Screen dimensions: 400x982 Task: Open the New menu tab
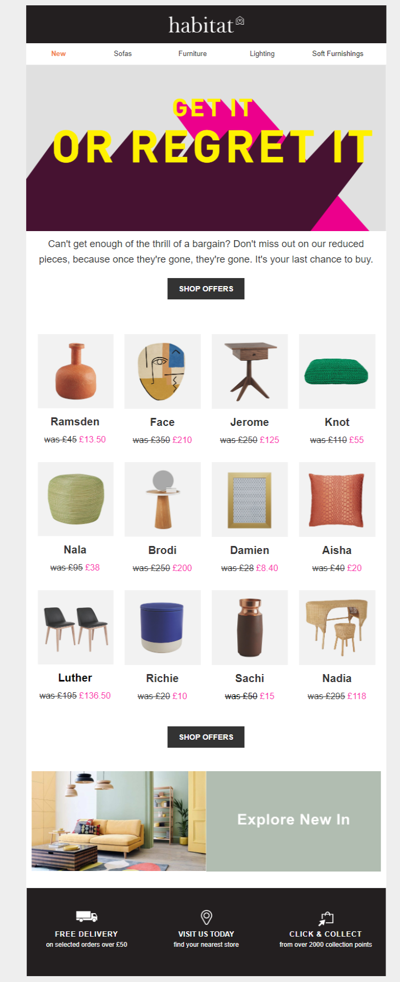[x=59, y=54]
